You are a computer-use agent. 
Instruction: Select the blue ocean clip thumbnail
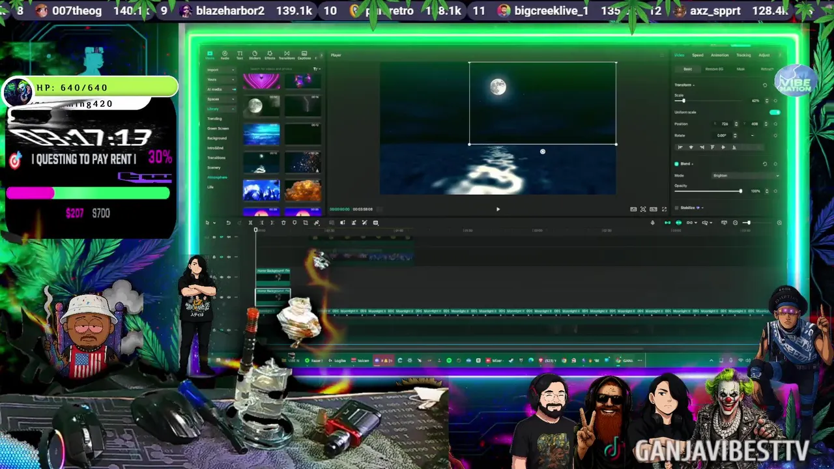[261, 134]
